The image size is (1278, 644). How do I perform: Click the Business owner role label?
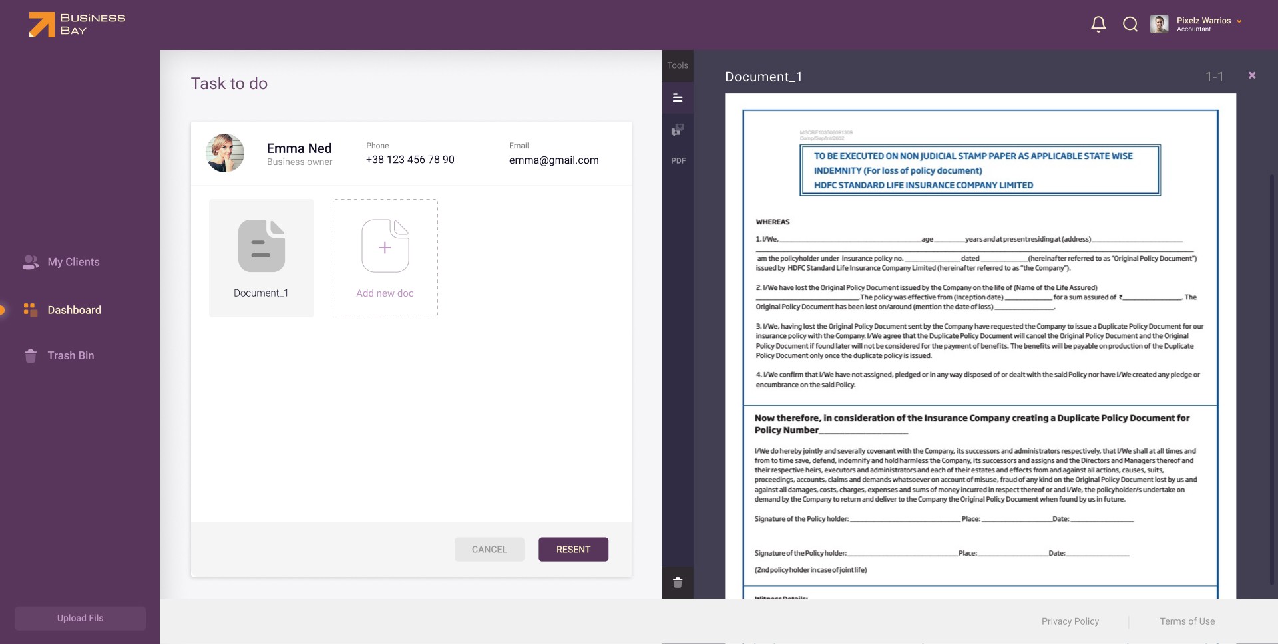click(x=300, y=162)
